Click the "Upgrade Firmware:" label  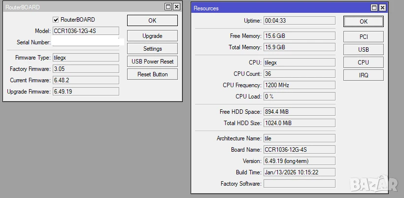tap(29, 92)
